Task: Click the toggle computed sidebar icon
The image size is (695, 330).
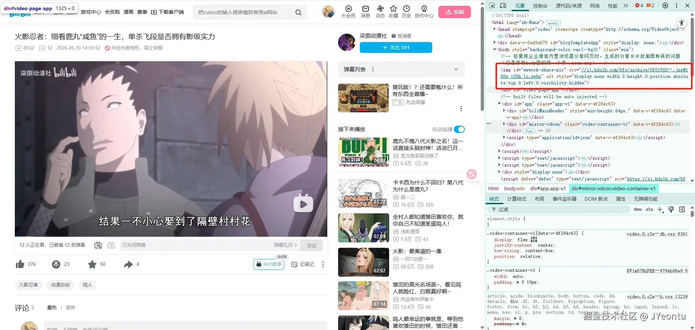Action: pos(682,209)
